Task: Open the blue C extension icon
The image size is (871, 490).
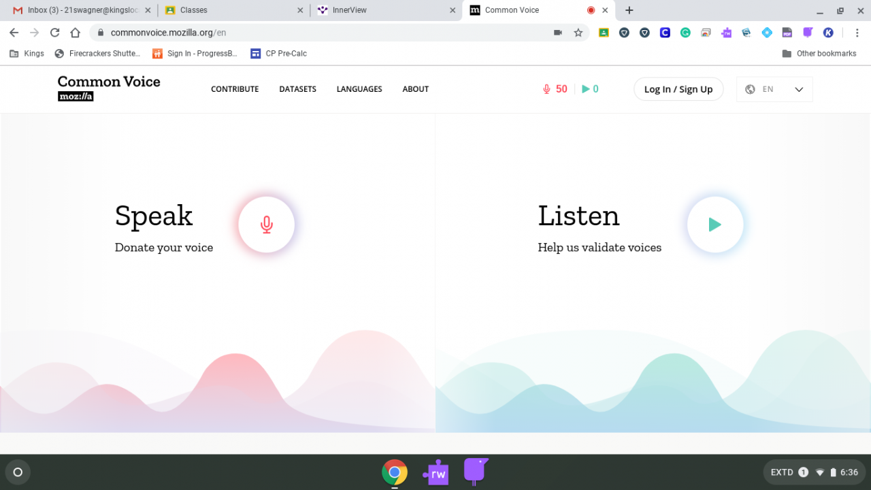Action: 665,33
